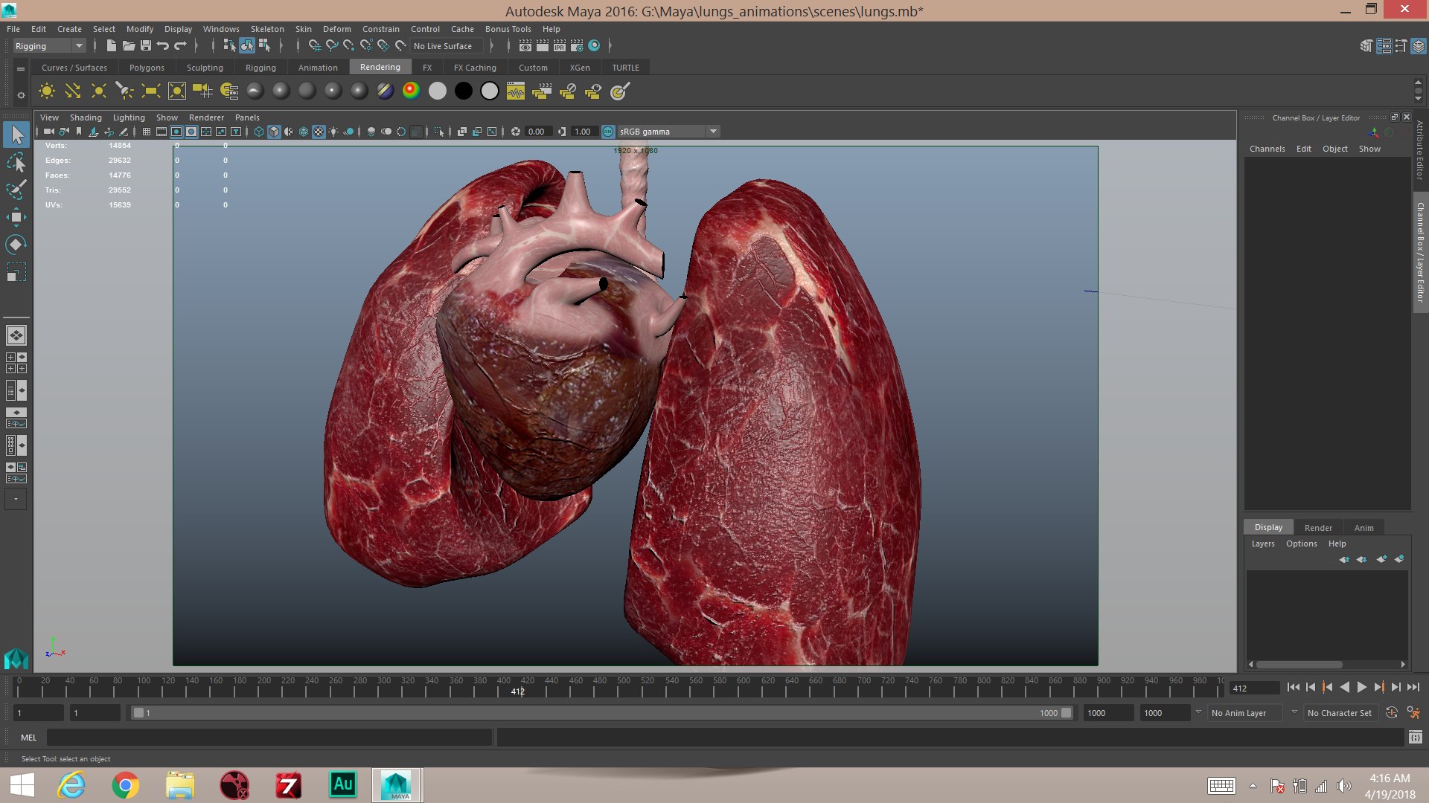Image resolution: width=1429 pixels, height=803 pixels.
Task: Toggle auto keyframe button
Action: coord(1392,712)
